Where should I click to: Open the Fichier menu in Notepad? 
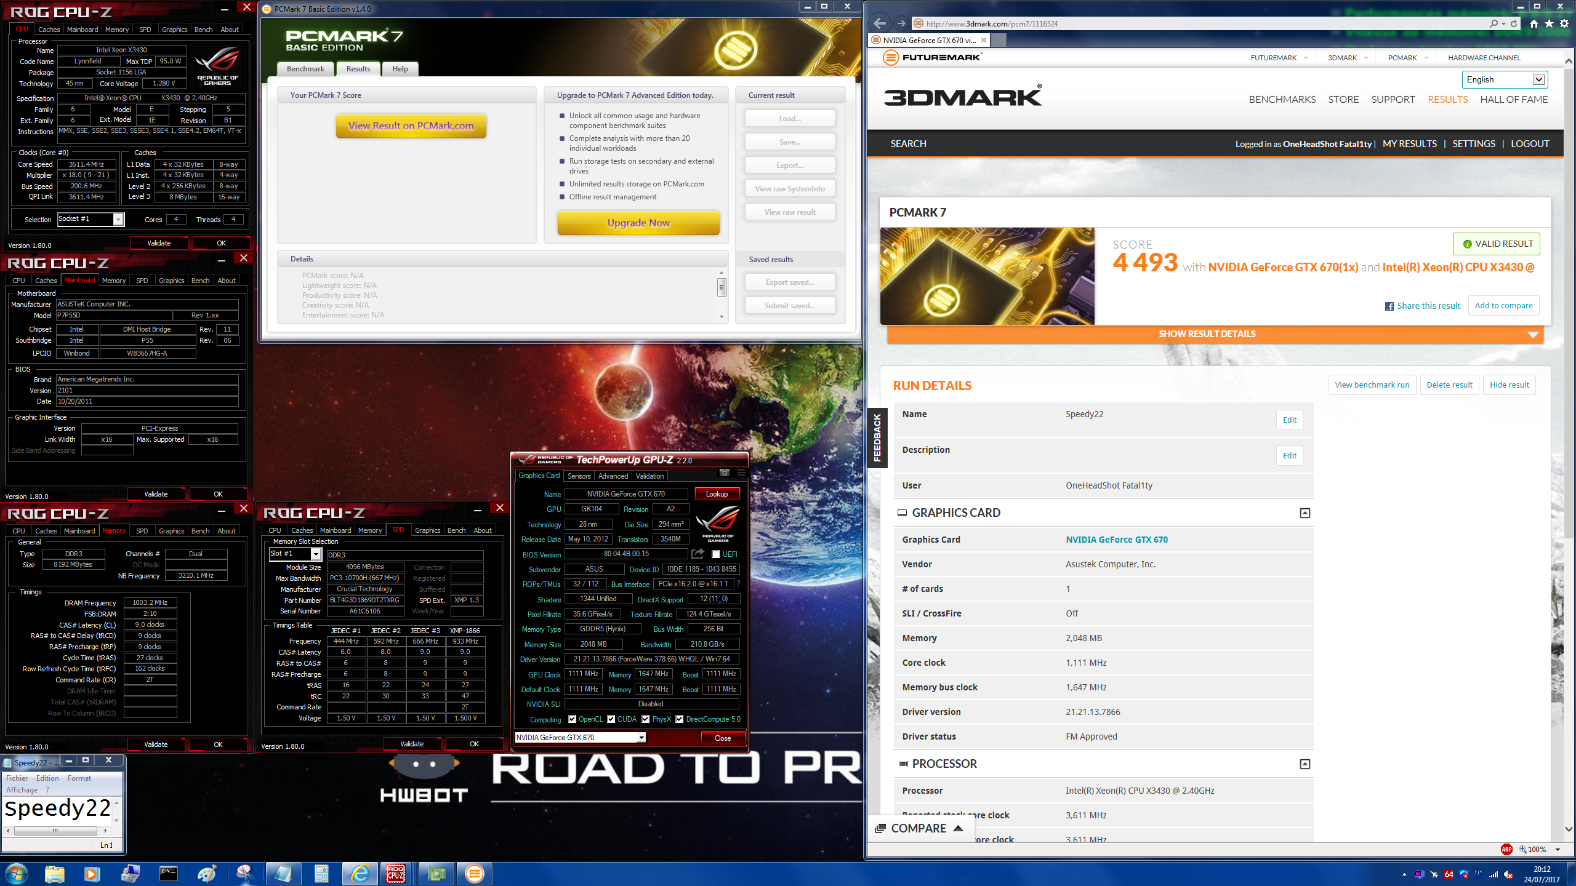(x=17, y=778)
